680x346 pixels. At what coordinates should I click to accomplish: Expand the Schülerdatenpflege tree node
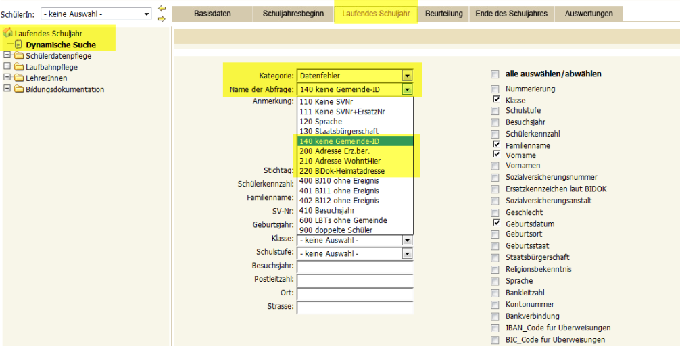pyautogui.click(x=7, y=55)
